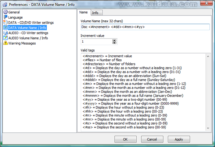The height and width of the screenshot is (147, 215).
Task: Open Warning Messages settings
Action: pyautogui.click(x=22, y=43)
